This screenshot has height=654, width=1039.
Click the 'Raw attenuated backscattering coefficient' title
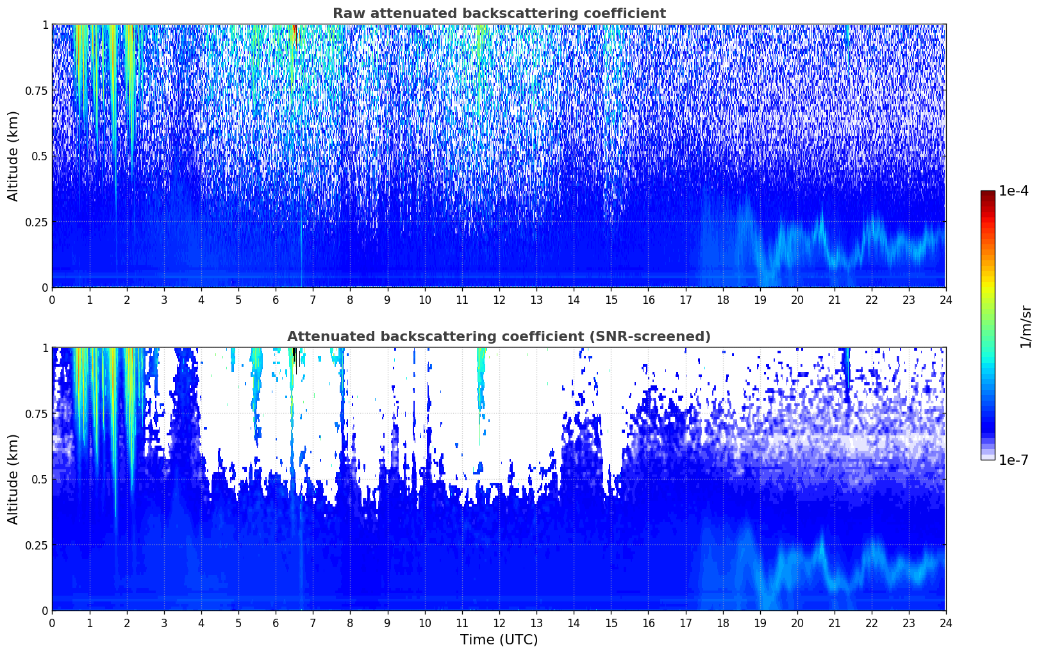click(x=499, y=13)
